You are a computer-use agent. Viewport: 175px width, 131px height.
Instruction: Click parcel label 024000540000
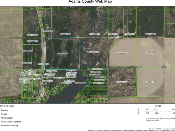coord(151,53)
